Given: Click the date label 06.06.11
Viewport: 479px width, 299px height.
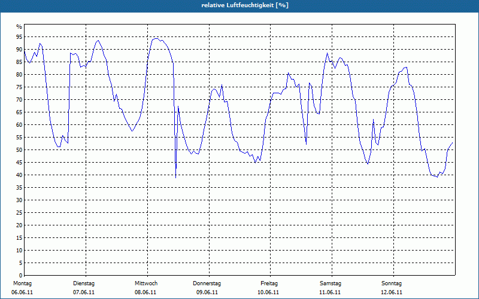Looking at the screenshot, I should (x=22, y=292).
